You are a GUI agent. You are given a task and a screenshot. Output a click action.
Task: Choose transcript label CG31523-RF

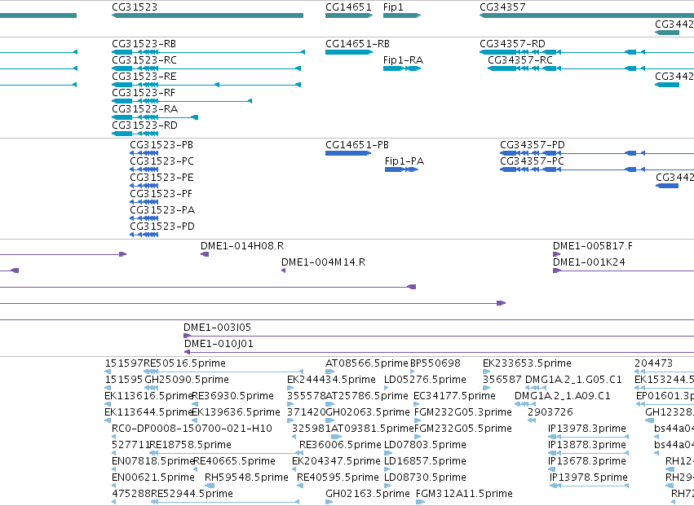click(x=144, y=93)
